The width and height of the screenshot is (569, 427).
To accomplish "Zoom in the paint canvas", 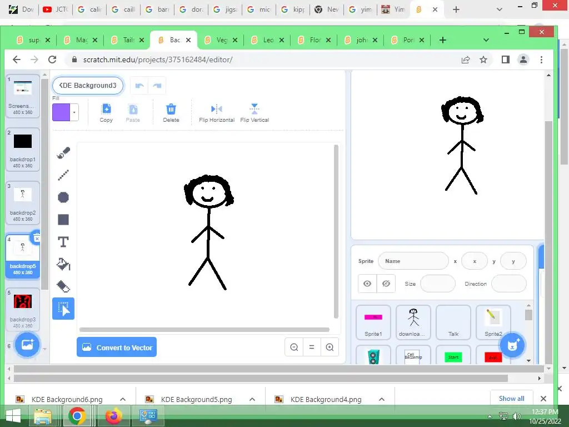I will tap(330, 347).
